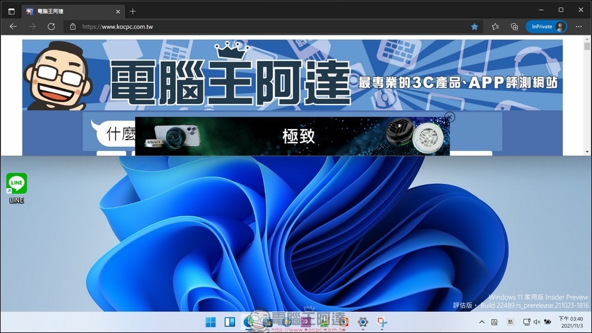Click the IME mode indicator in tray
The width and height of the screenshot is (592, 333).
point(494,322)
